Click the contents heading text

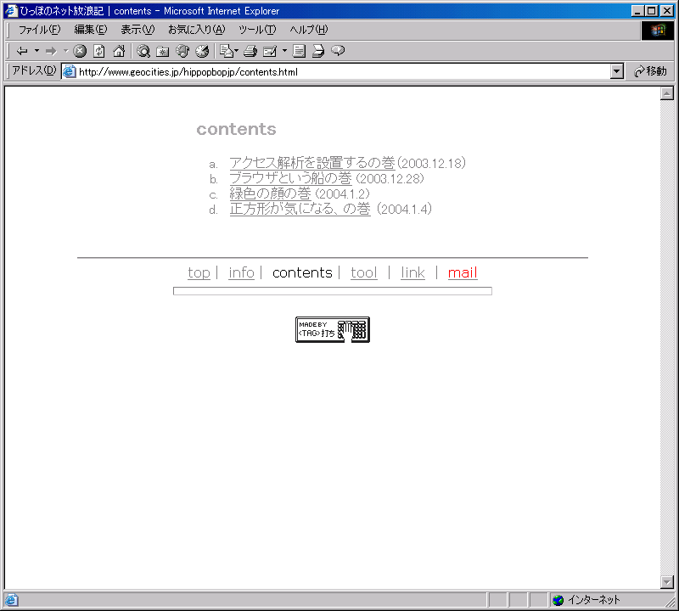click(236, 129)
